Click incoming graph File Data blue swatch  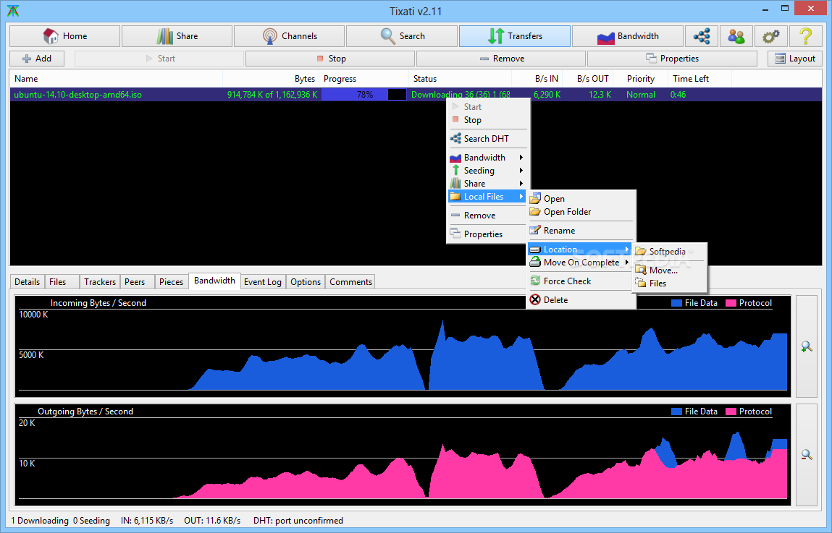click(x=676, y=303)
